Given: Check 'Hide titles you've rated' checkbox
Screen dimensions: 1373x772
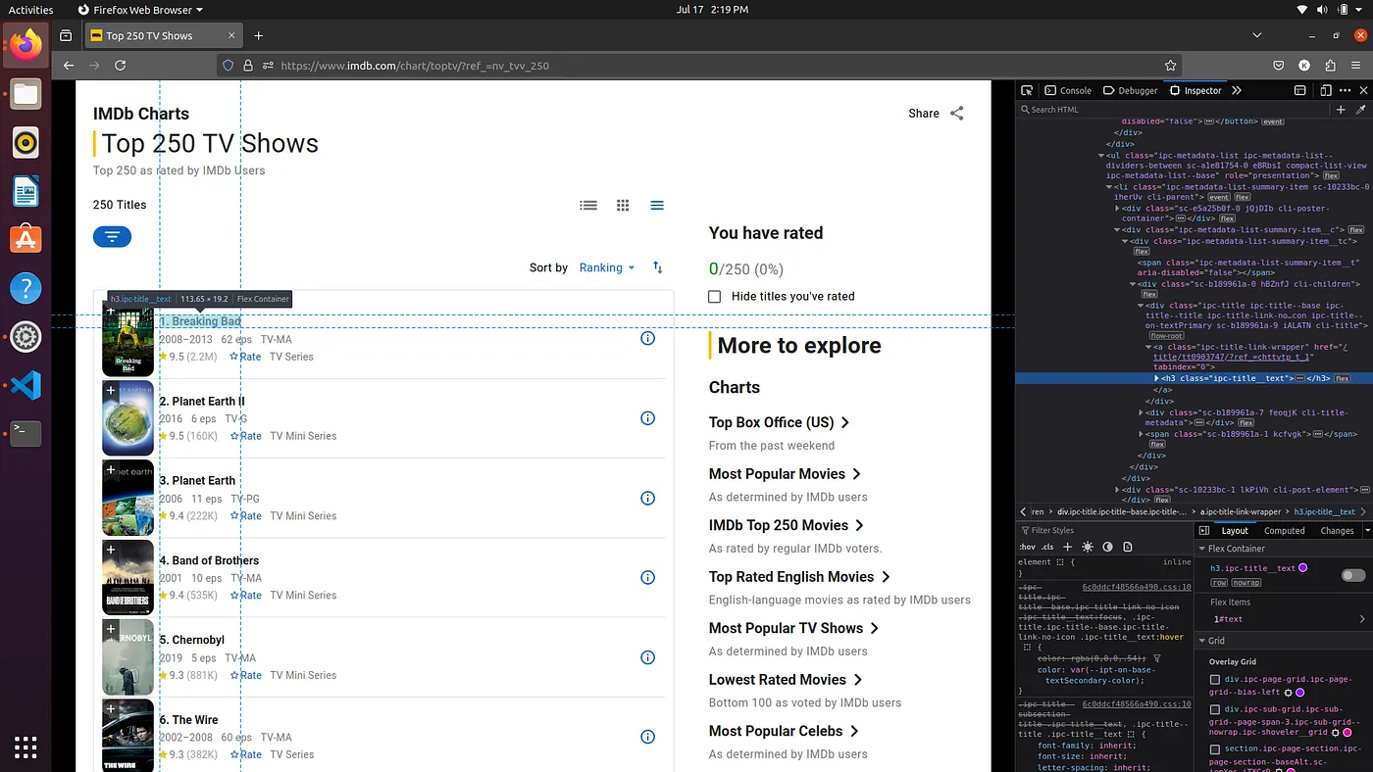Looking at the screenshot, I should (714, 296).
